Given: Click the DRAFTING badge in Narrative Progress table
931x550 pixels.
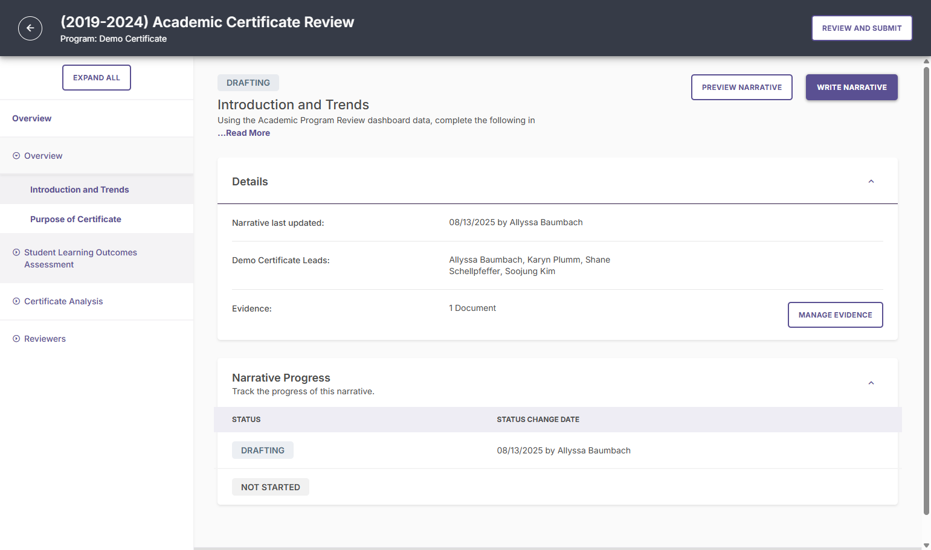Looking at the screenshot, I should [x=263, y=450].
